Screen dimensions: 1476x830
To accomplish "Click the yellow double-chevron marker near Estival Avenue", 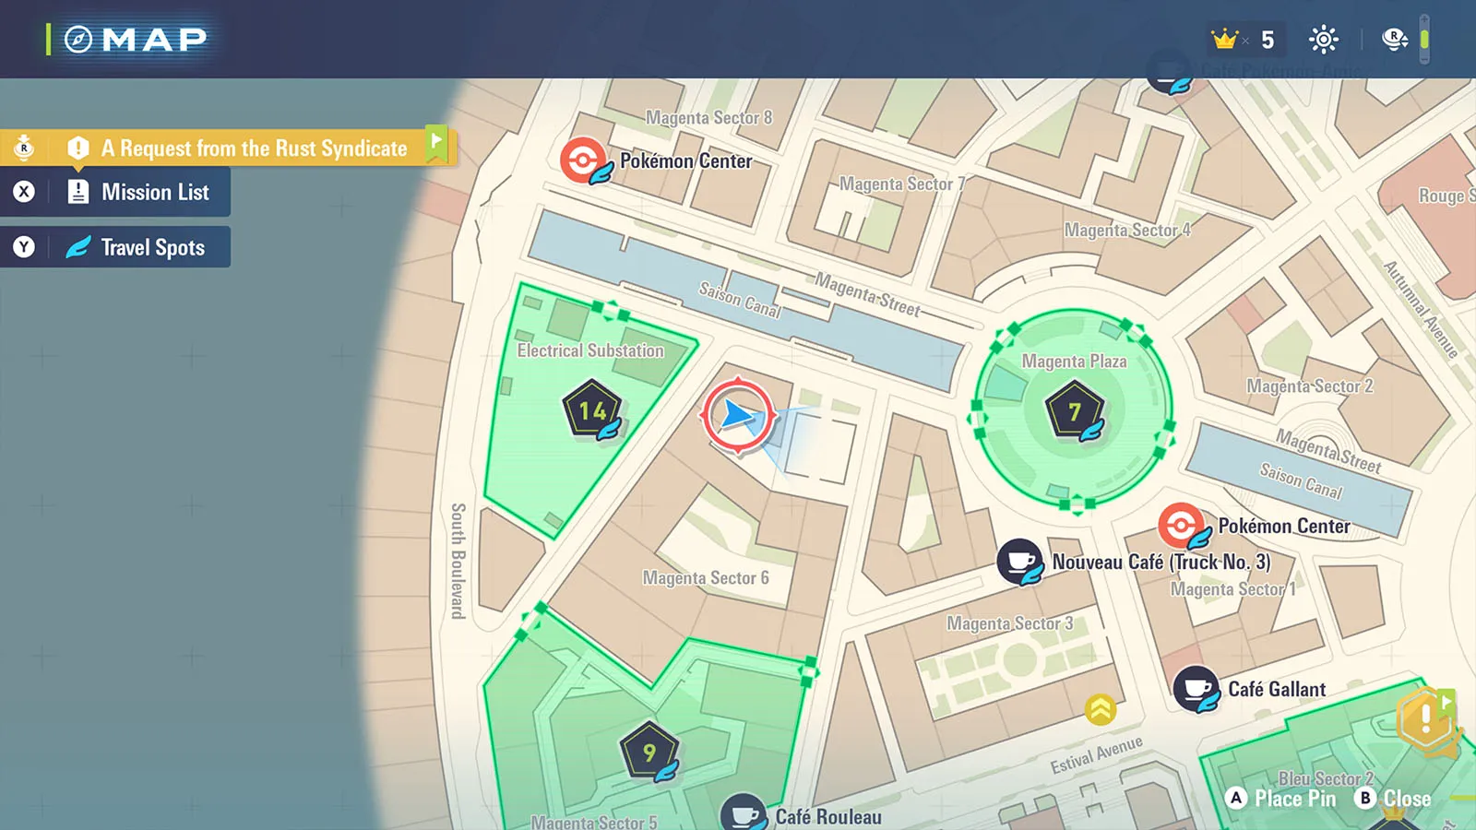I will point(1101,709).
